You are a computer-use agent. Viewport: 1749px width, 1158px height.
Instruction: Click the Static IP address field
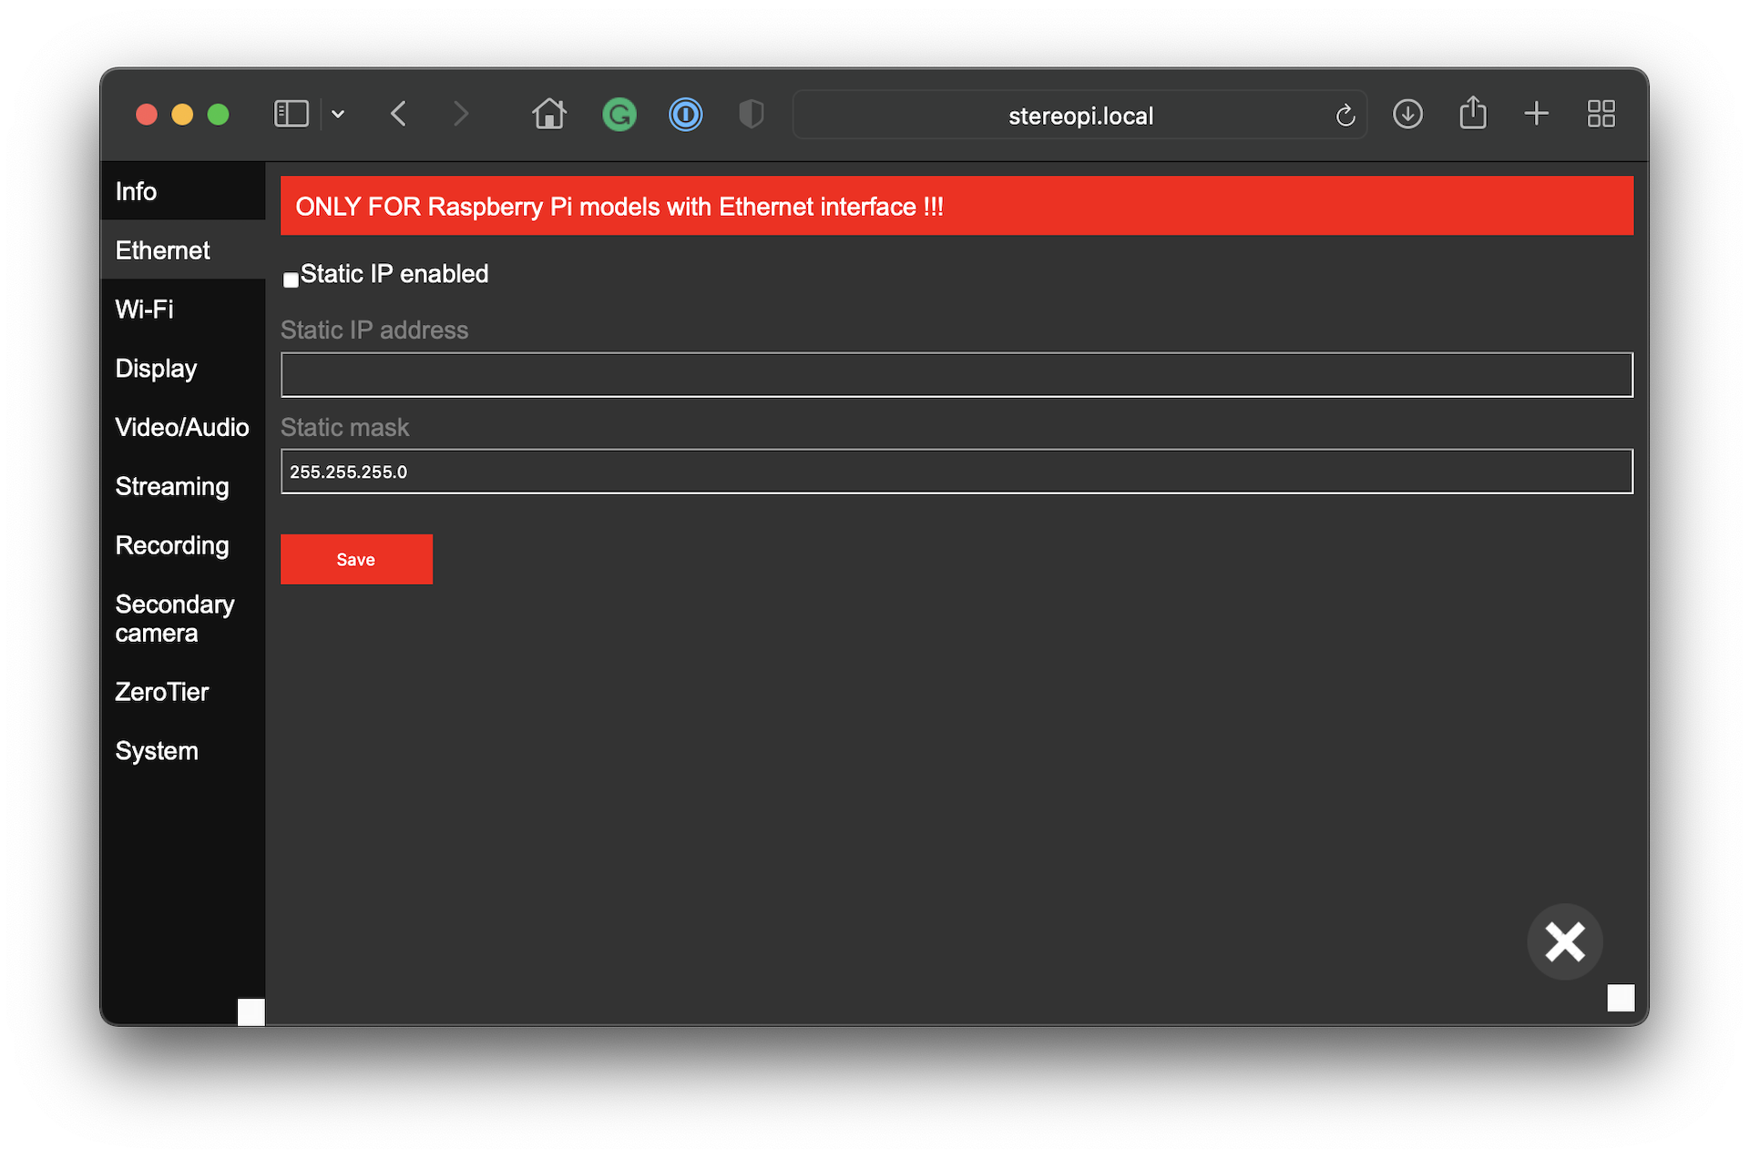(x=956, y=375)
